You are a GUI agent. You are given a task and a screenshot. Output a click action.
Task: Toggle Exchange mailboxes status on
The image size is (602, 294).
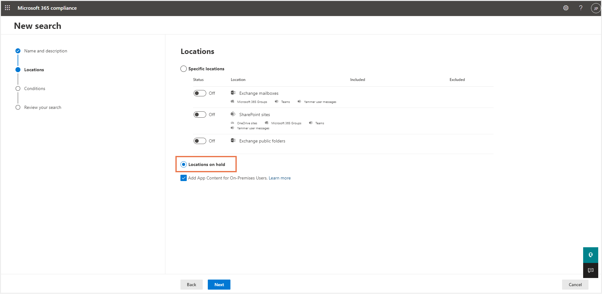tap(199, 93)
